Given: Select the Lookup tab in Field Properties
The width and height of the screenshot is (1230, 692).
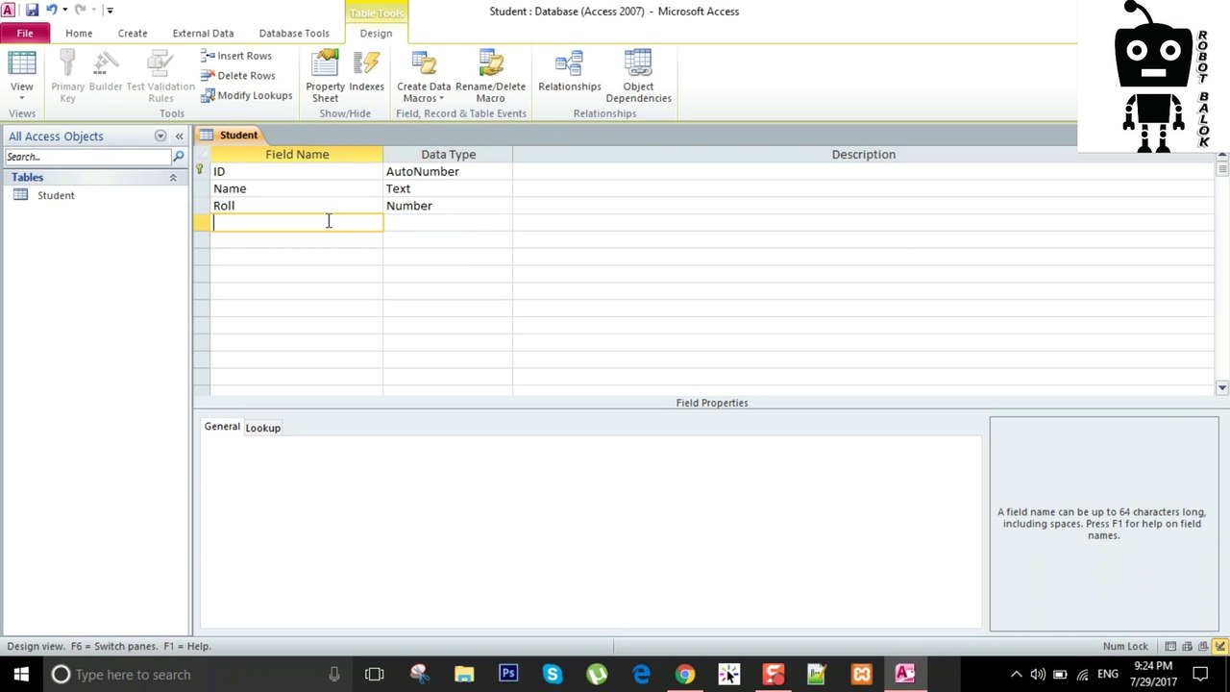Looking at the screenshot, I should click(262, 428).
